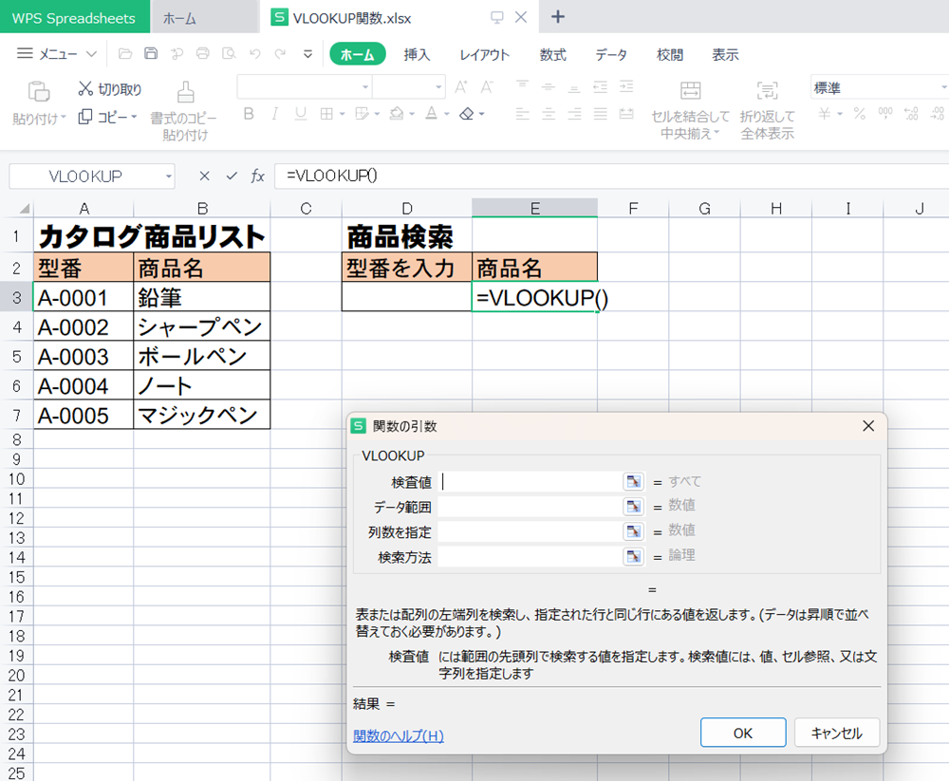Click the eraser clear formatting tool
Viewport: 949px width, 781px height.
pos(467,114)
